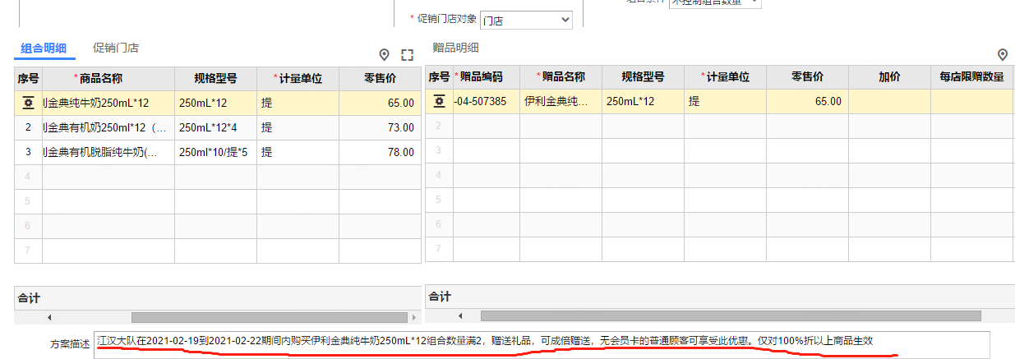Click retail price 78.00
This screenshot has width=1015, height=359.
380,153
